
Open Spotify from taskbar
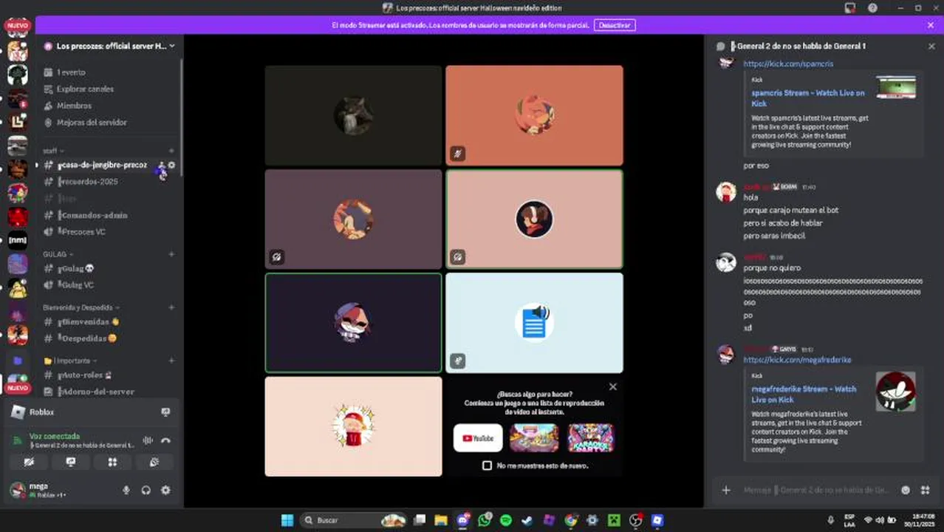coord(506,520)
